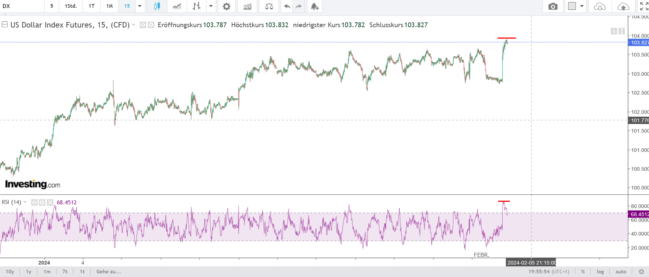The image size is (649, 277).
Task: Toggle logarithmic scale with log button
Action: click(600, 272)
